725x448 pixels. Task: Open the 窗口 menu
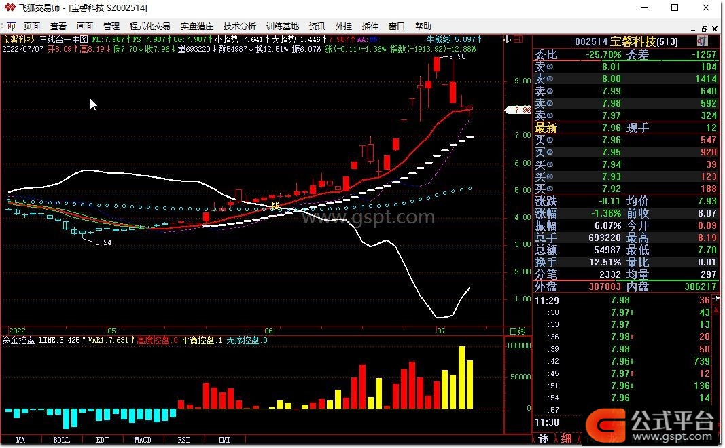click(397, 26)
